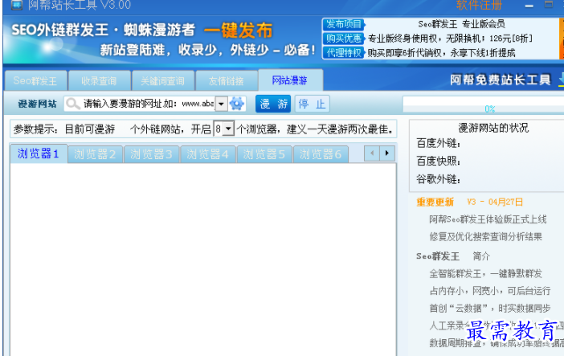Screen dimensions: 564x356
Task: Open the 浏览器4 tab
Action: [x=208, y=154]
